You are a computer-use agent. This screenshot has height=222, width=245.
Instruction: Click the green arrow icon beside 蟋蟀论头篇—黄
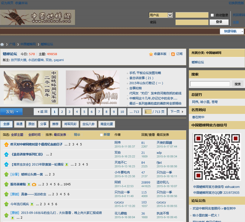tap(6, 174)
